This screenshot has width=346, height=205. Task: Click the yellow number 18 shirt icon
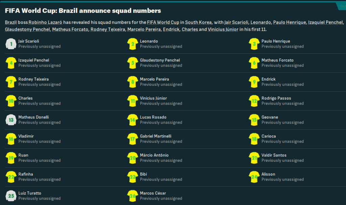254,139
